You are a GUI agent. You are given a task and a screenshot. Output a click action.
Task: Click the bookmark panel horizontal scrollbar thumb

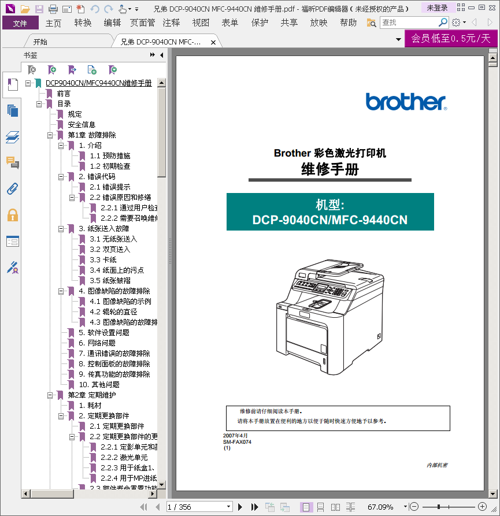coord(52,493)
